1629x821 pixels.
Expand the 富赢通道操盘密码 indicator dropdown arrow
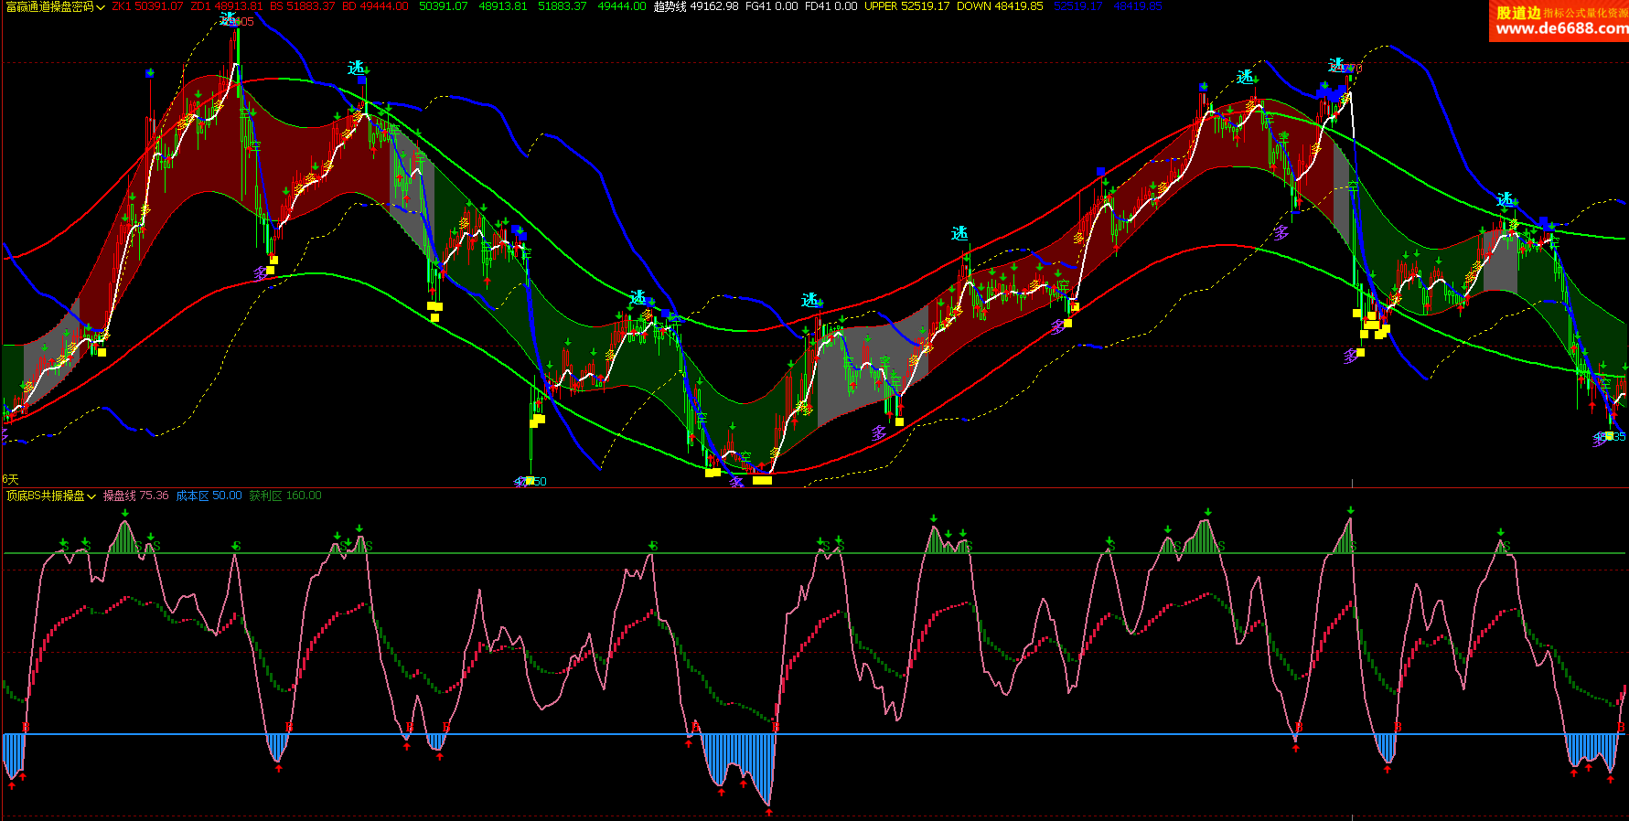pyautogui.click(x=101, y=7)
